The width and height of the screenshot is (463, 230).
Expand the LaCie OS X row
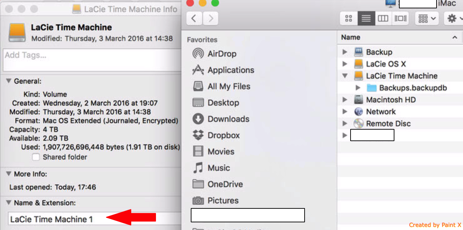click(x=345, y=64)
